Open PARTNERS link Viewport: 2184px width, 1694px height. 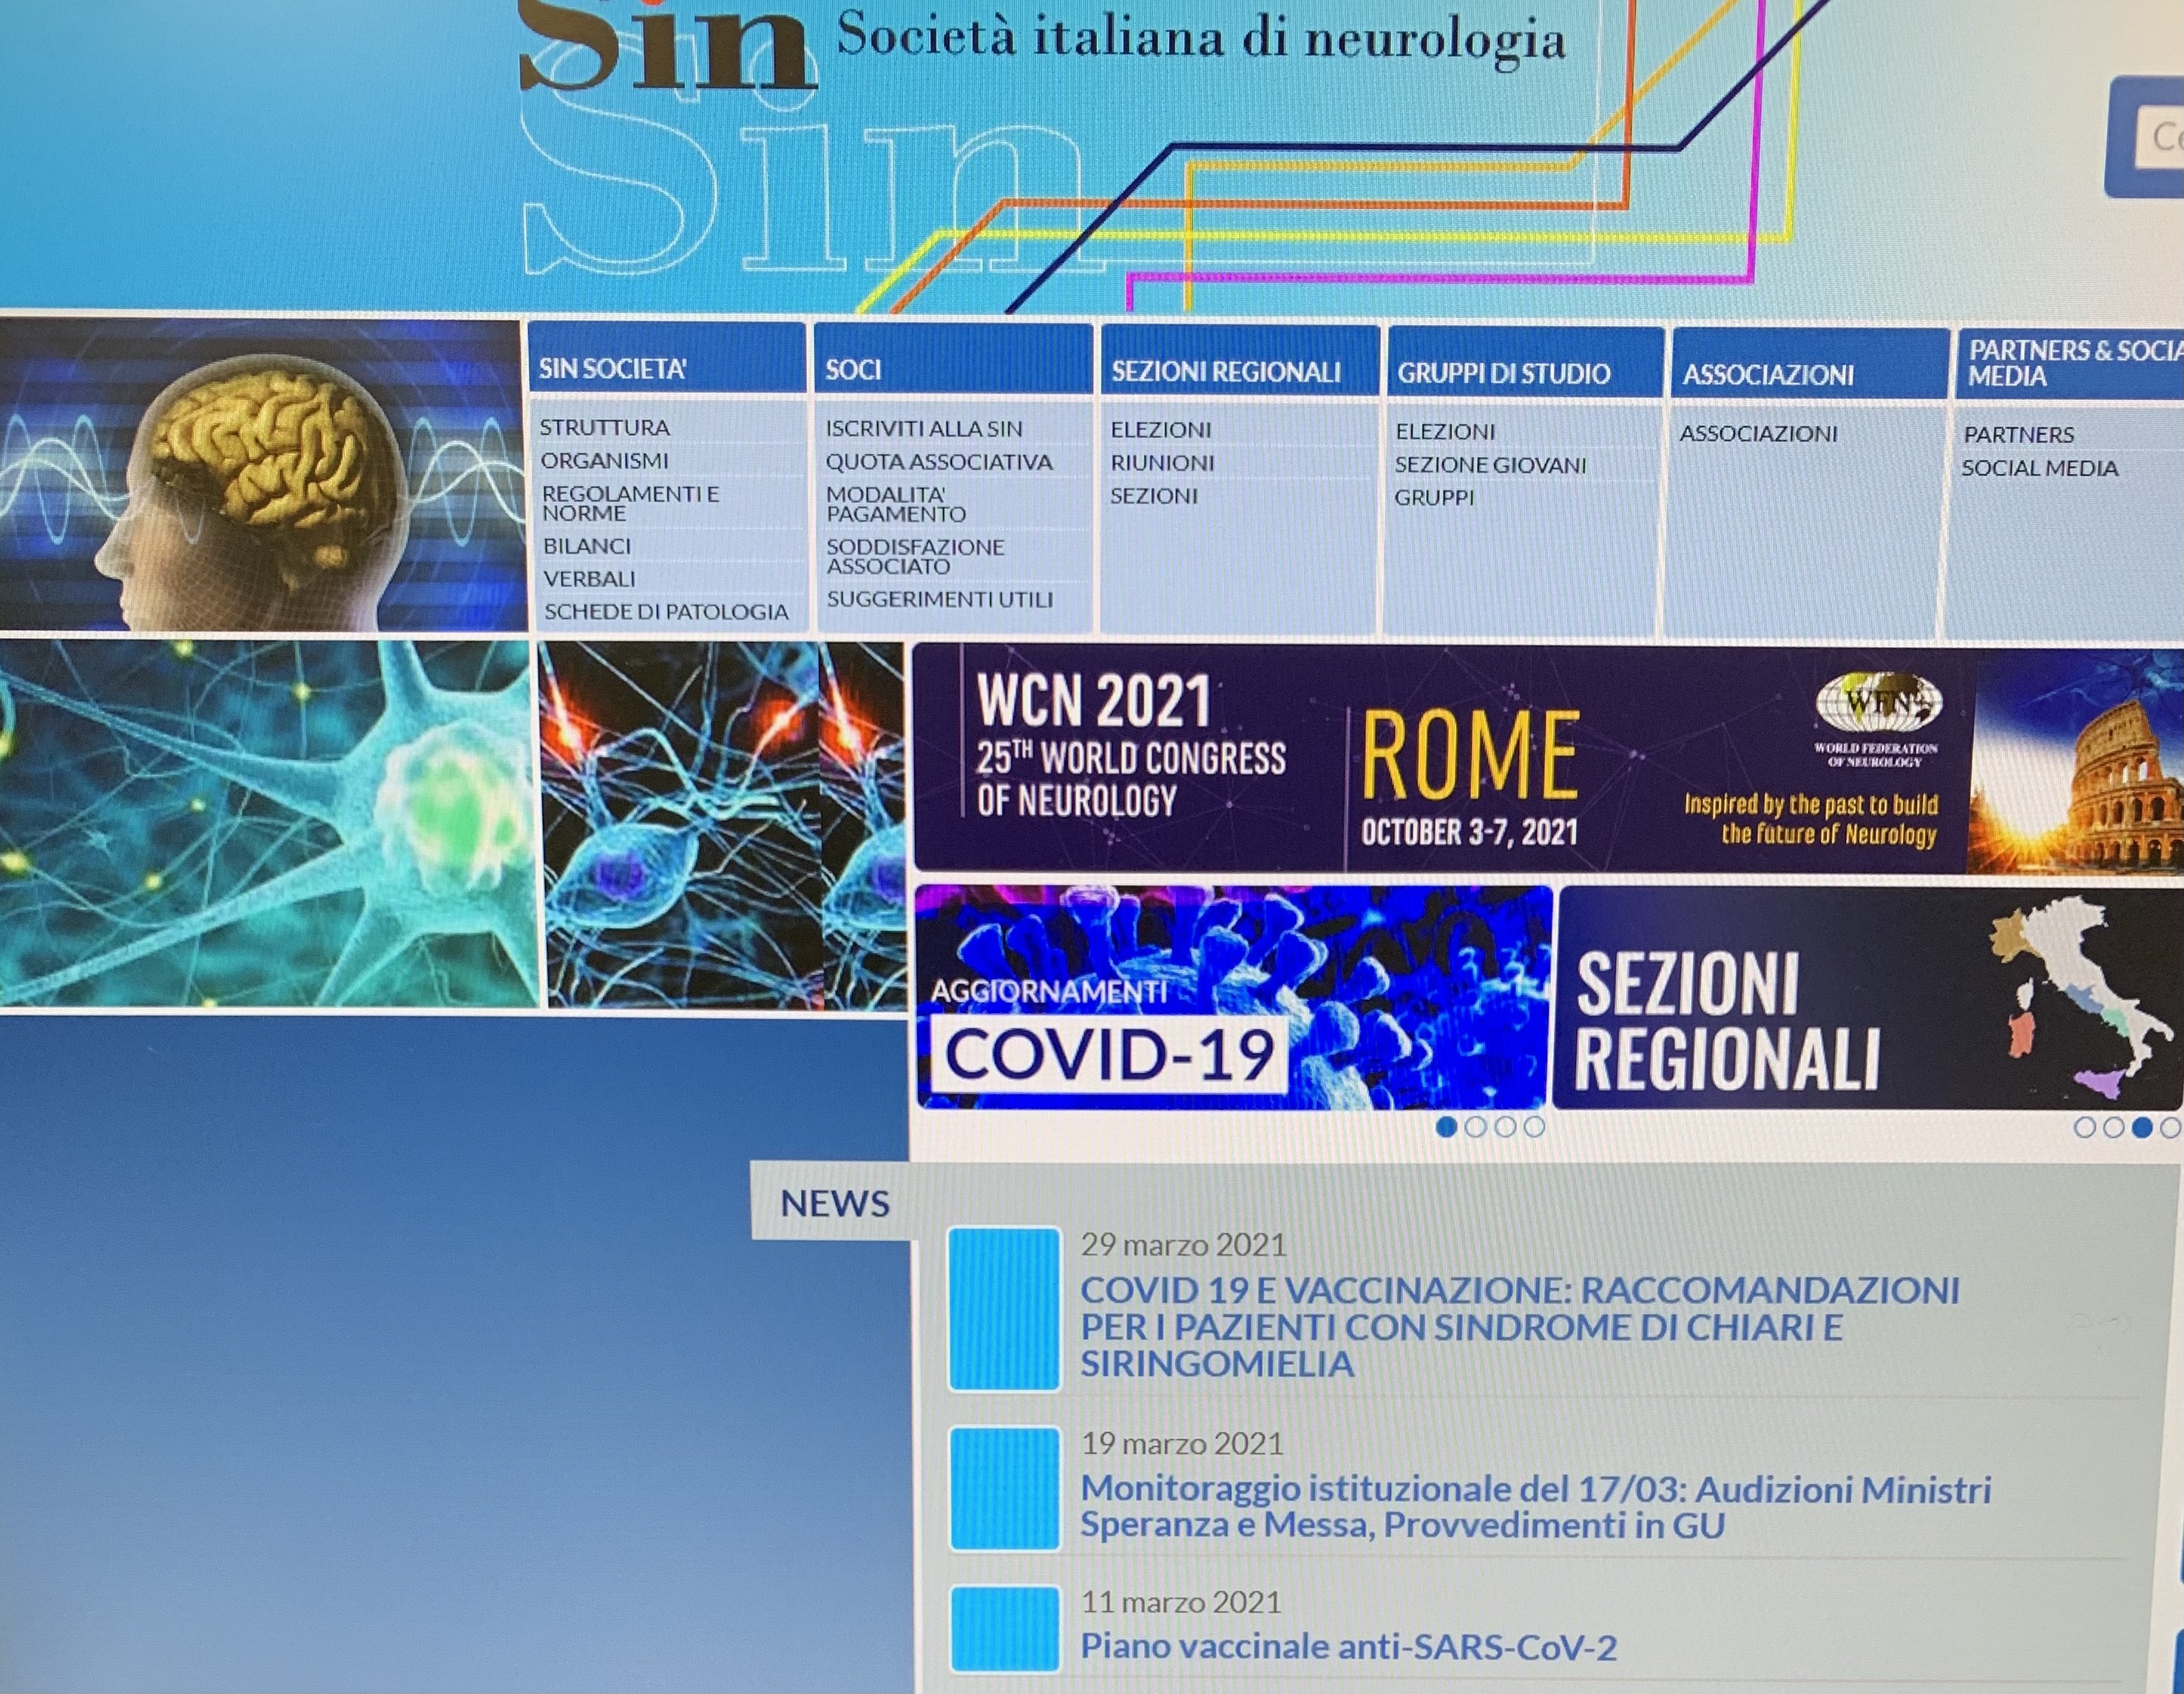click(x=2019, y=435)
